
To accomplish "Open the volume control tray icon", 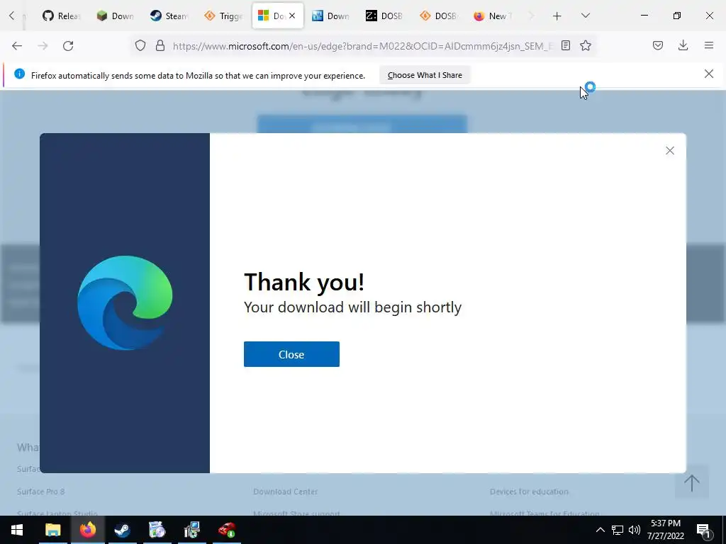I will click(x=635, y=530).
